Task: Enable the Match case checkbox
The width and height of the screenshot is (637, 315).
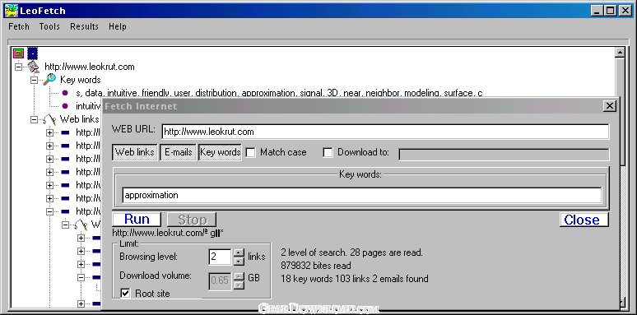Action: [x=251, y=153]
